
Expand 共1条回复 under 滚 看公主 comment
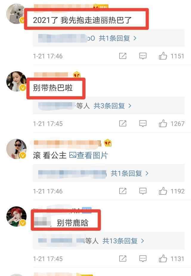[x=130, y=173]
